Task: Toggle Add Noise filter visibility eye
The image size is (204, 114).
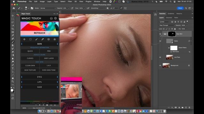Action: pyautogui.click(x=171, y=52)
